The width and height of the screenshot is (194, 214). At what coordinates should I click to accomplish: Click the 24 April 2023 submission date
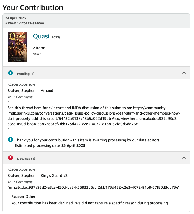(x=16, y=18)
